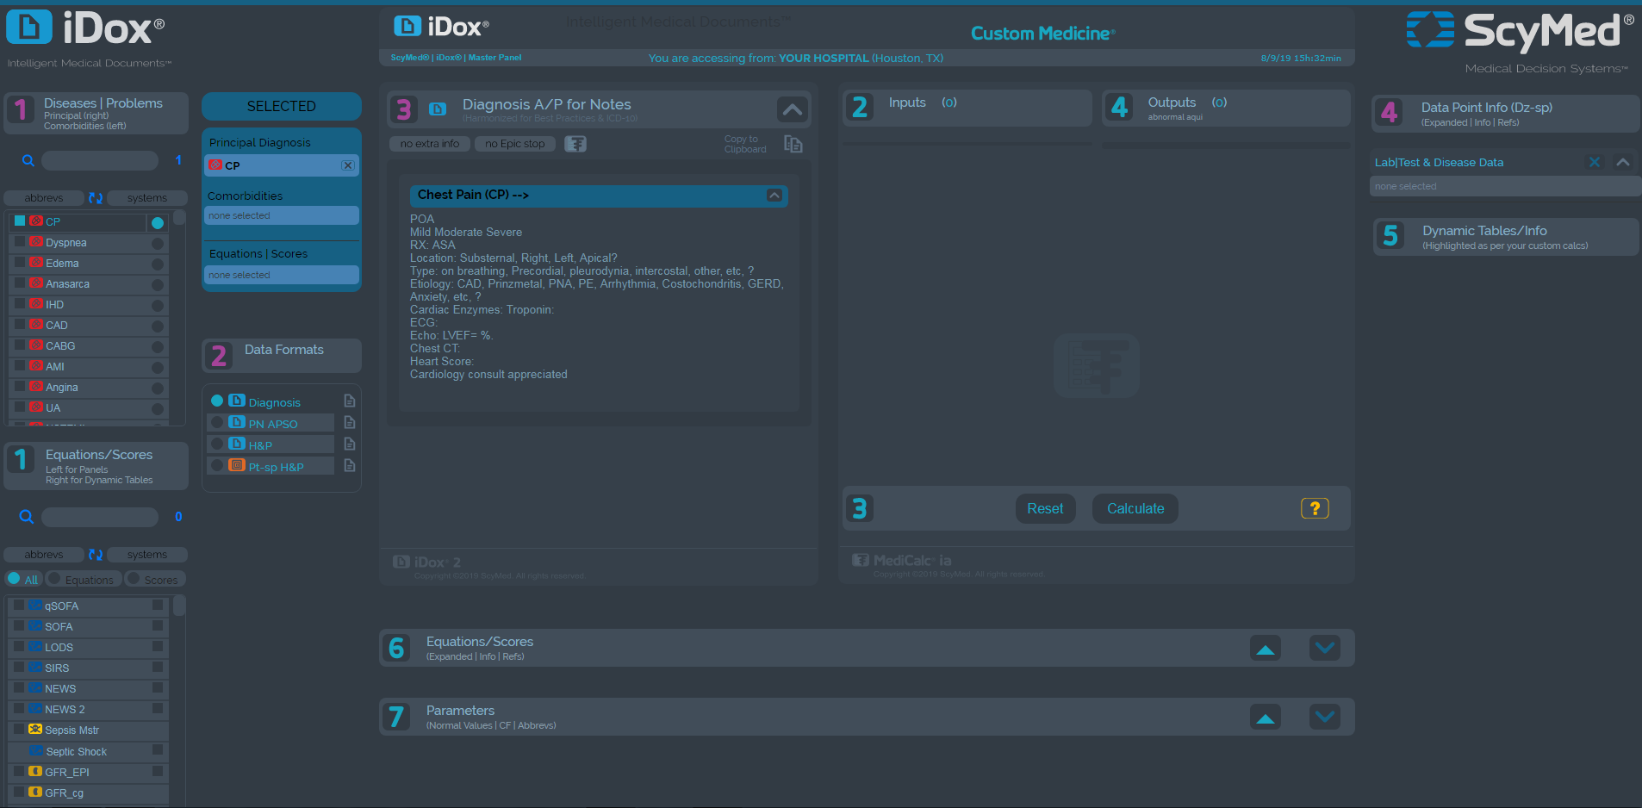This screenshot has width=1642, height=808.
Task: Open the Dynamic Tables/Info section header
Action: pyautogui.click(x=1505, y=237)
